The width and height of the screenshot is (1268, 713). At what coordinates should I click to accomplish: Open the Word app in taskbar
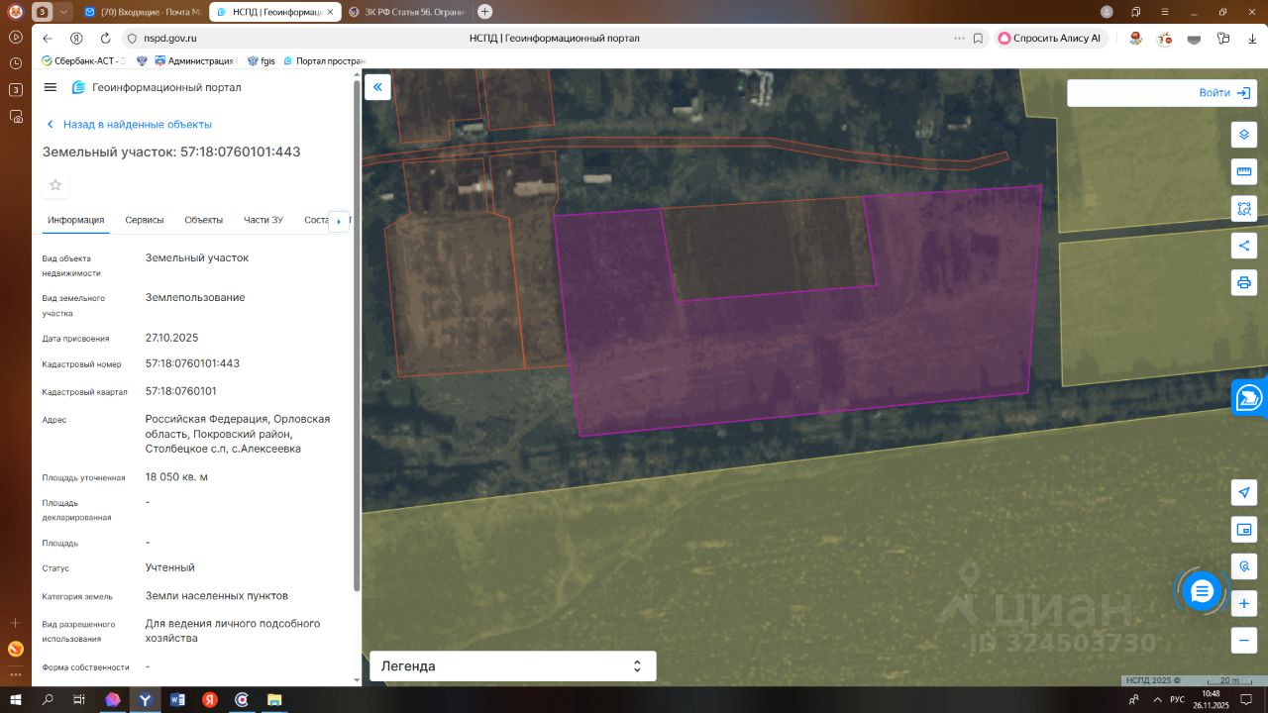click(x=178, y=699)
